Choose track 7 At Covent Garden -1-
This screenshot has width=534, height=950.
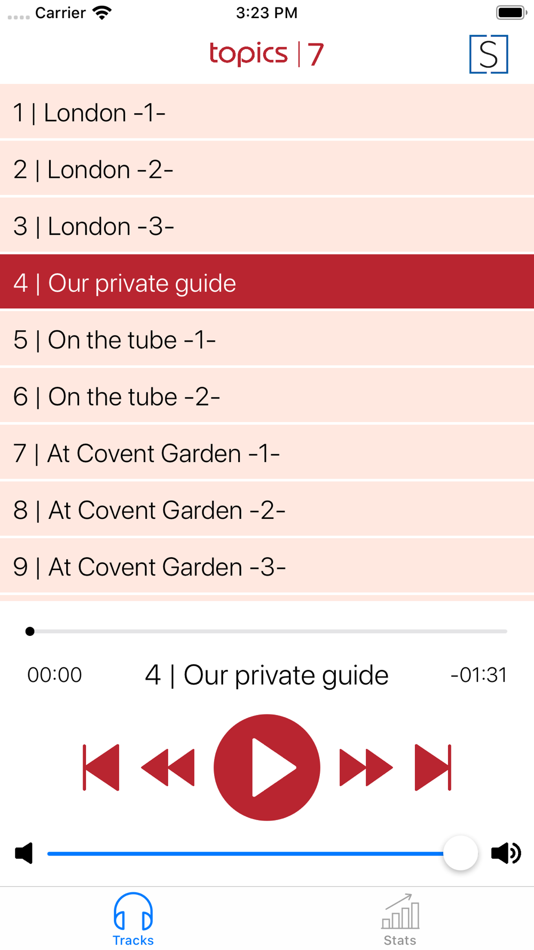tap(267, 452)
